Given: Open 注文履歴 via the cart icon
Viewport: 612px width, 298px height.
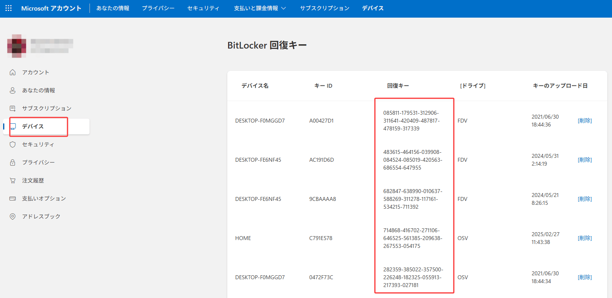Looking at the screenshot, I should 12,180.
